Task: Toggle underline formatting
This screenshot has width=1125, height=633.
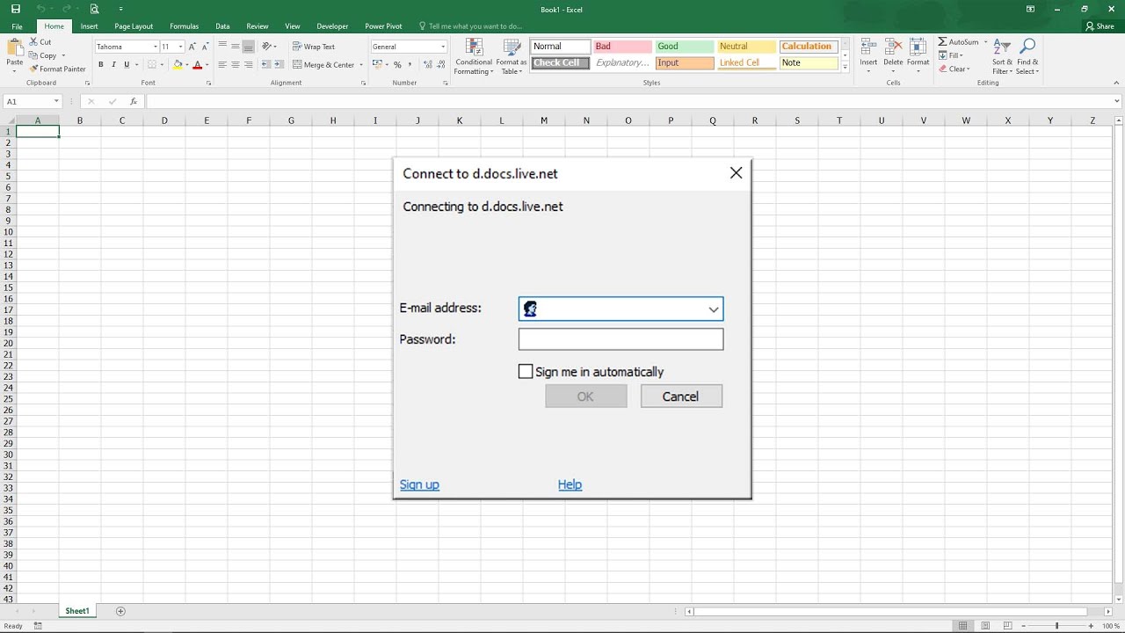Action: [x=127, y=64]
